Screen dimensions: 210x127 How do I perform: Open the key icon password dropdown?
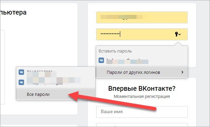[x=178, y=34]
